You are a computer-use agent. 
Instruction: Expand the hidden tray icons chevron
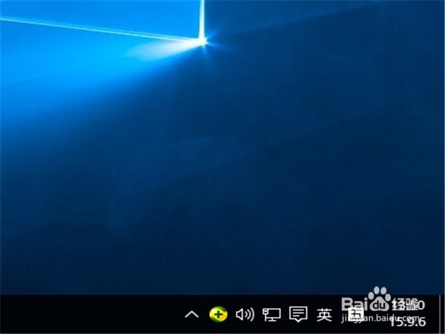point(191,315)
